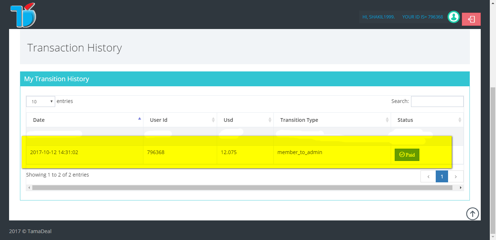The width and height of the screenshot is (496, 240).
Task: Go to the next page arrow
Action: tap(456, 177)
